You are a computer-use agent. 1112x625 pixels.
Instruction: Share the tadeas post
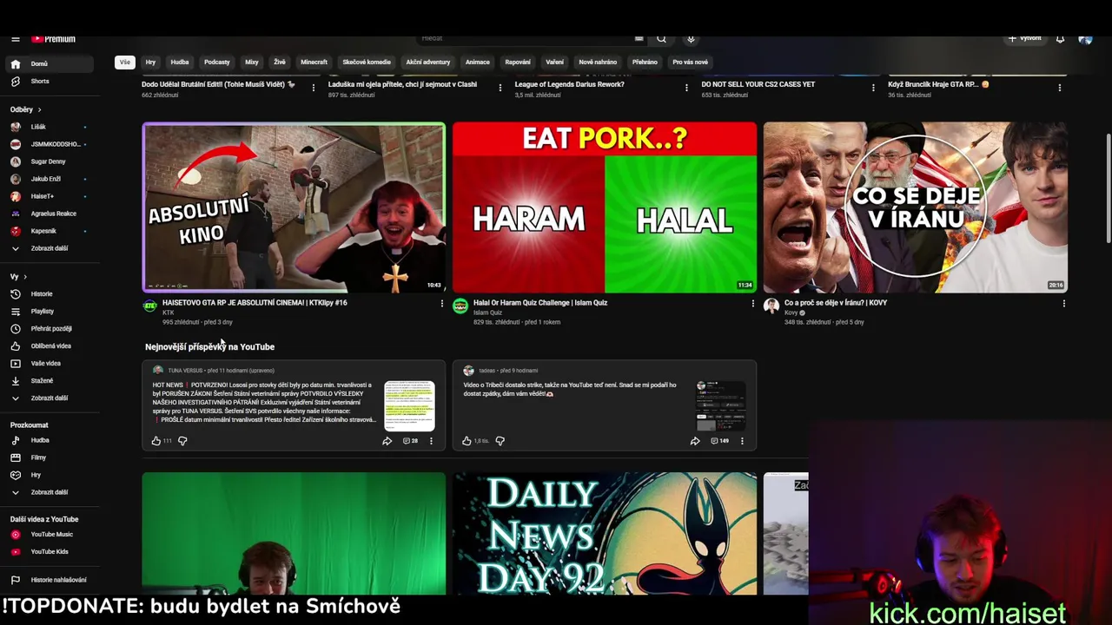click(x=695, y=441)
